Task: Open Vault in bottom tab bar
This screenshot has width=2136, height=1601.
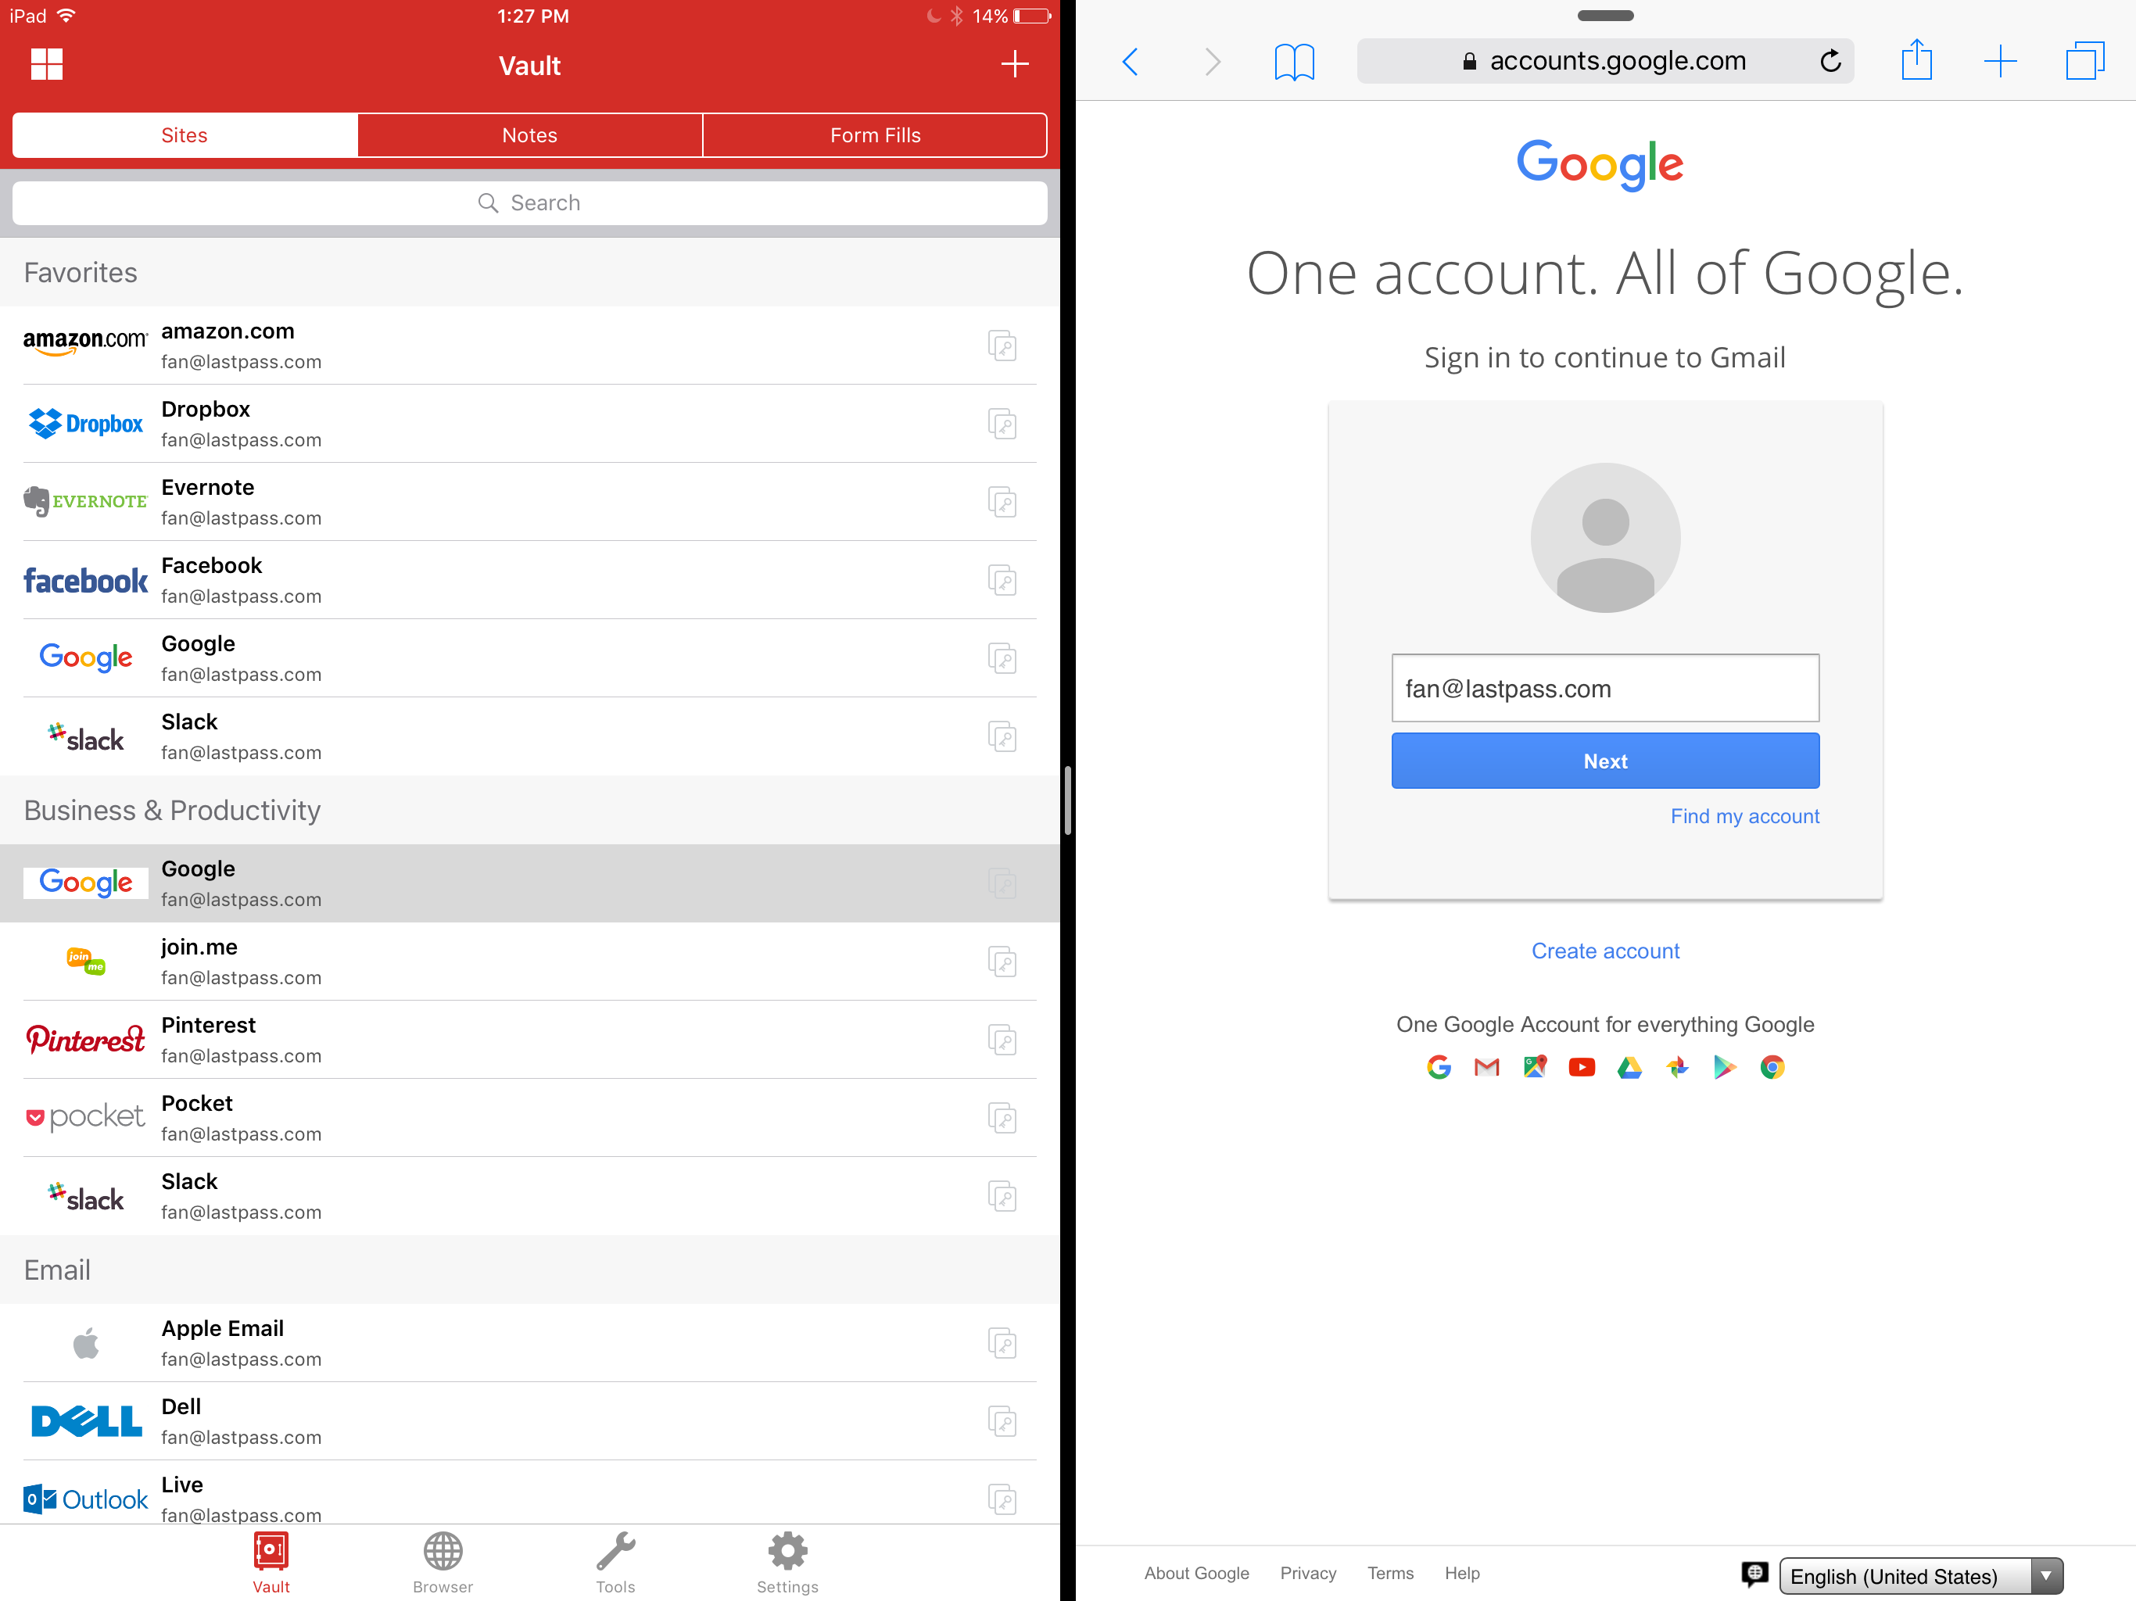Action: [x=271, y=1563]
